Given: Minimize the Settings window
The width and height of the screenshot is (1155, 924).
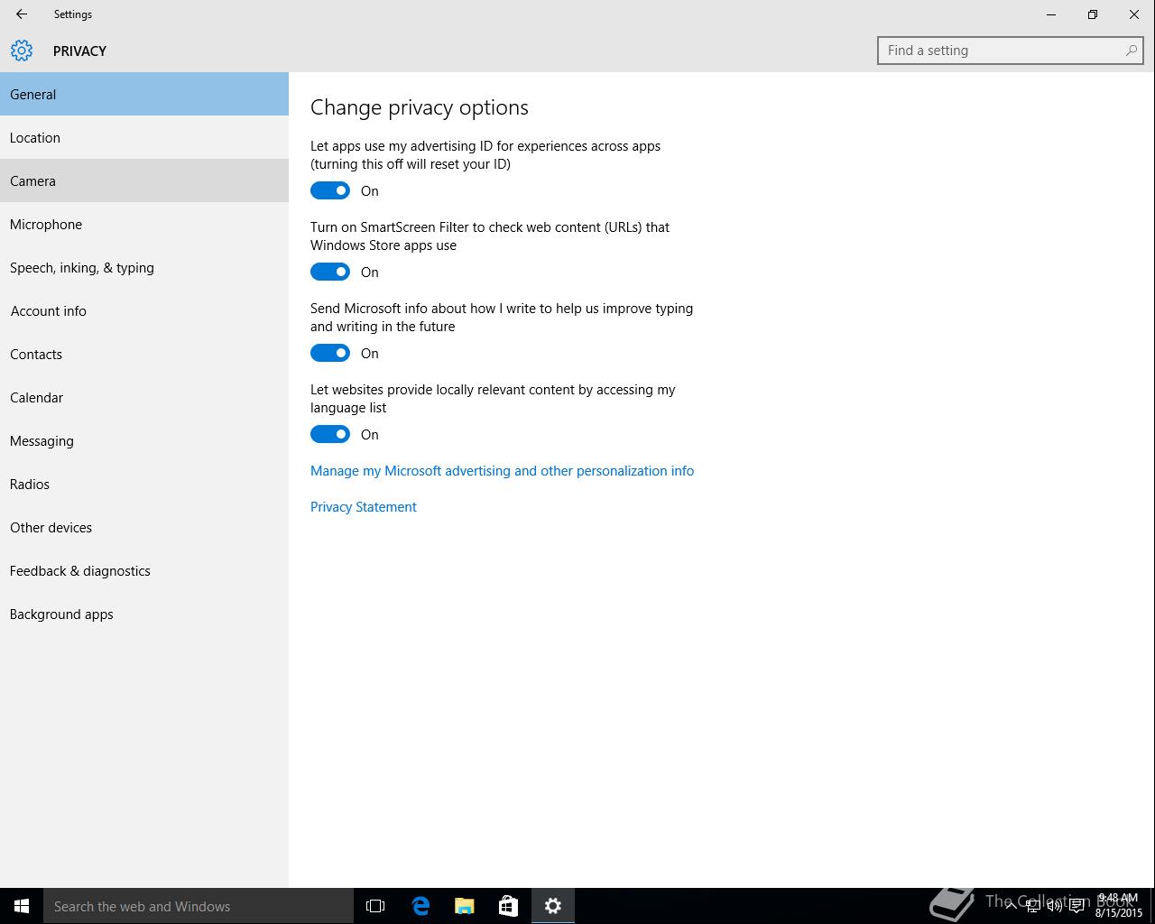Looking at the screenshot, I should pos(1051,14).
